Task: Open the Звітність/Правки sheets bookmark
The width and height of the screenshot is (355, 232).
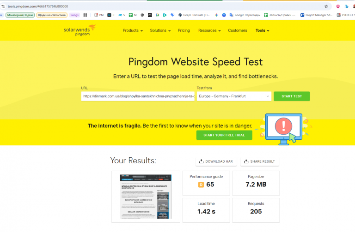Action: point(280,15)
